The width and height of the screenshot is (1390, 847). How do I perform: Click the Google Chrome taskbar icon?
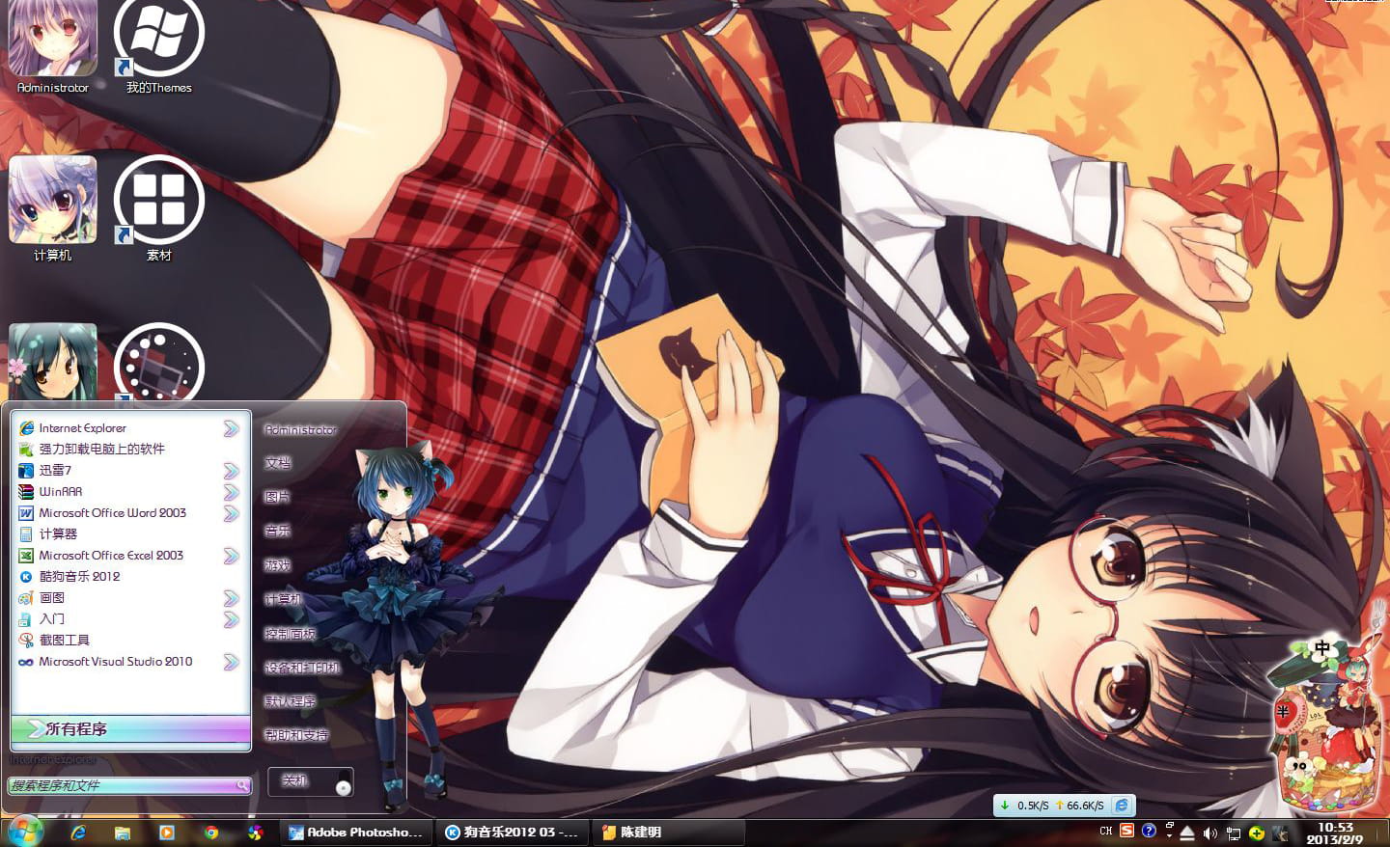(x=211, y=833)
